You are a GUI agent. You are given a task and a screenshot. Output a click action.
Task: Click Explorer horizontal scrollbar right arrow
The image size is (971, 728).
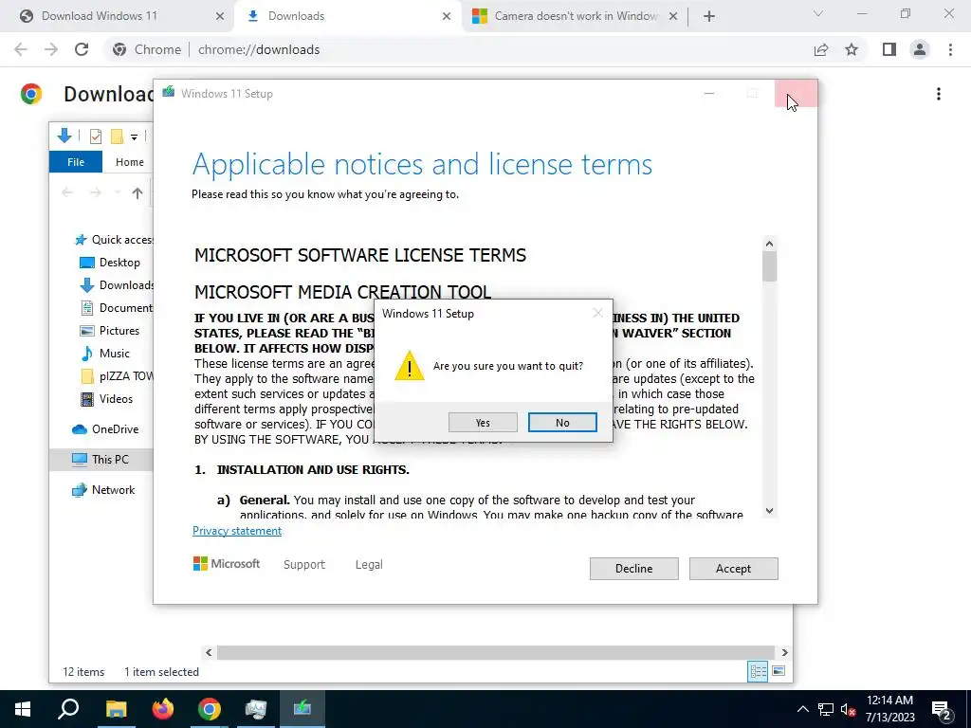[784, 652]
